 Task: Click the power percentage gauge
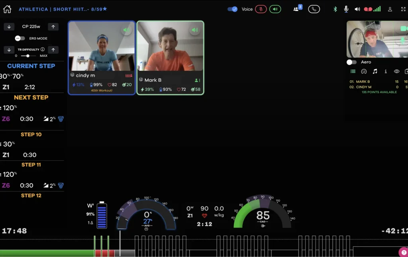[146, 214]
